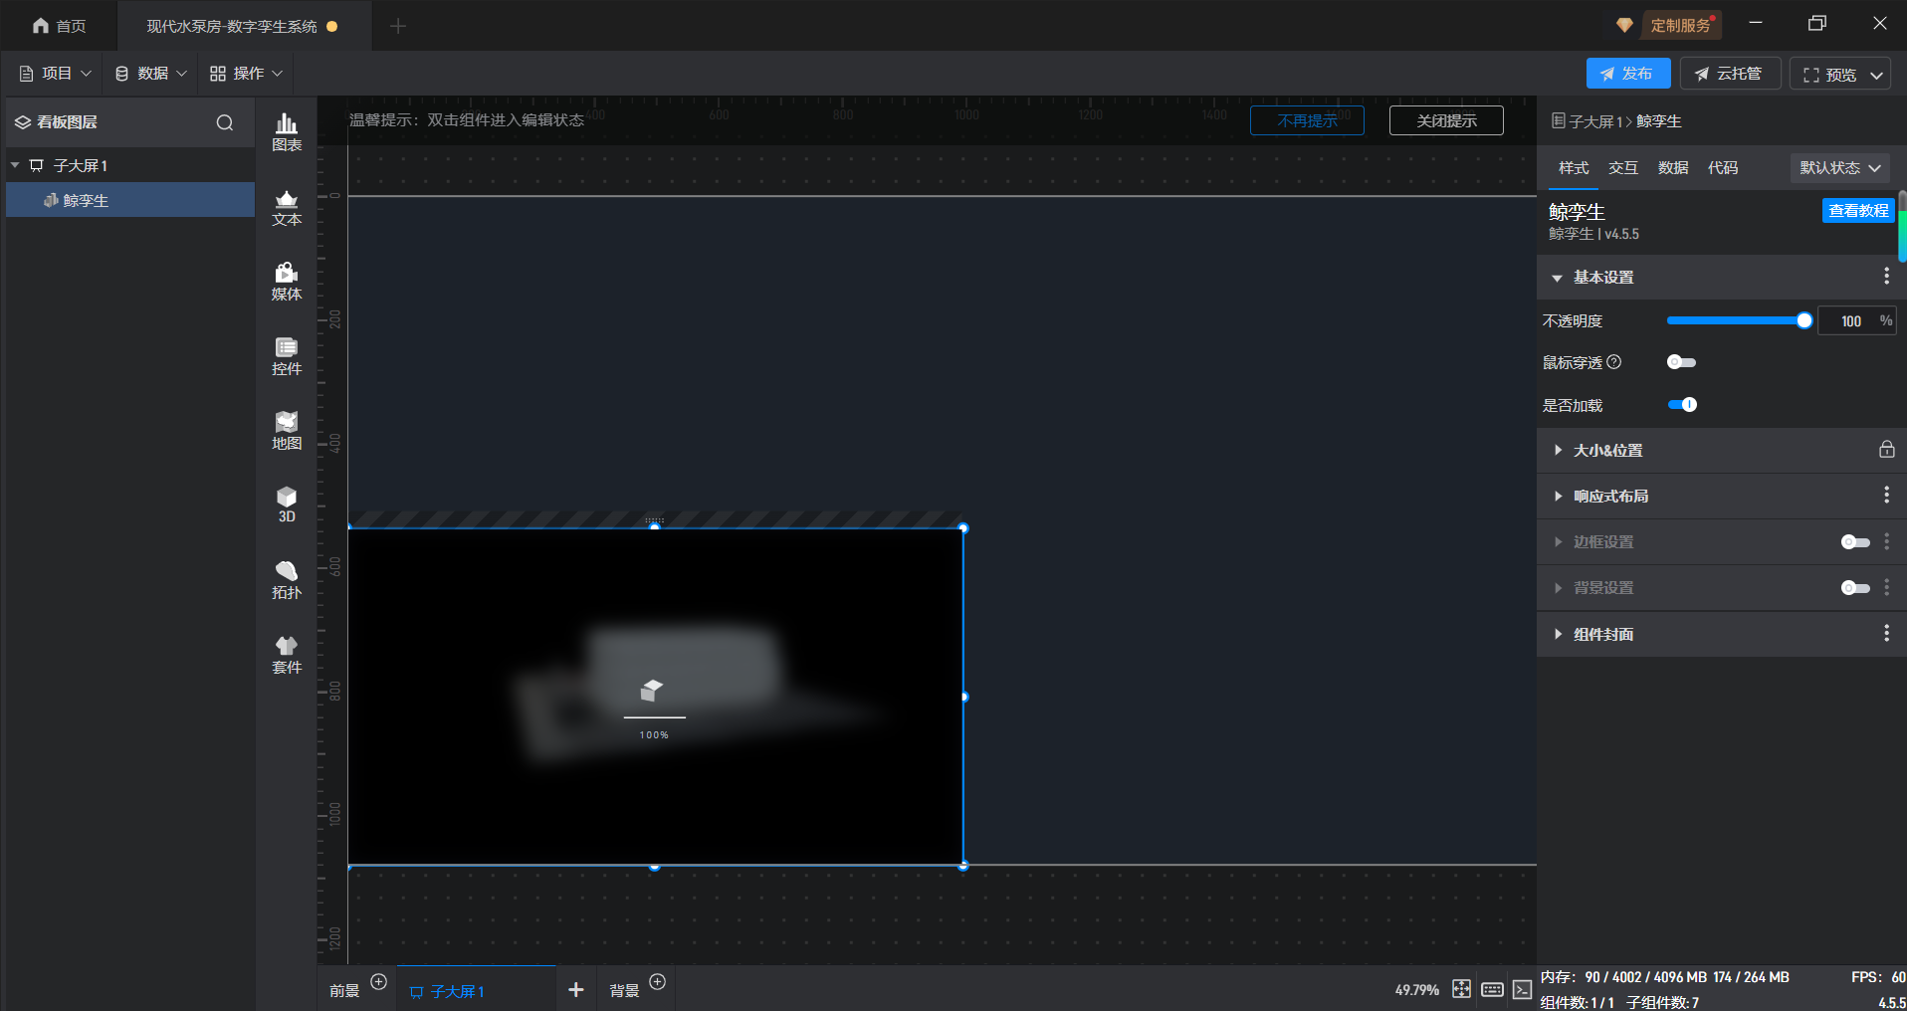1907x1011 pixels.
Task: Open the 默认状态 state dropdown
Action: click(1840, 168)
